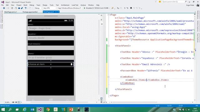Open the Architecture menu
200x112 pixels.
(65, 5)
